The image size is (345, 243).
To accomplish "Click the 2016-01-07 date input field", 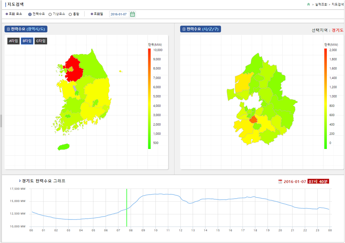I will coord(119,14).
